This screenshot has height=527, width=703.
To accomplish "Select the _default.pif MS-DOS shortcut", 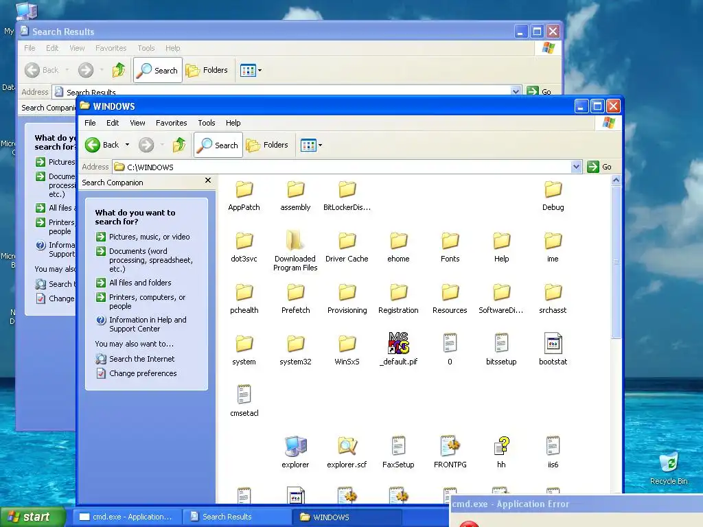I will pos(398,349).
